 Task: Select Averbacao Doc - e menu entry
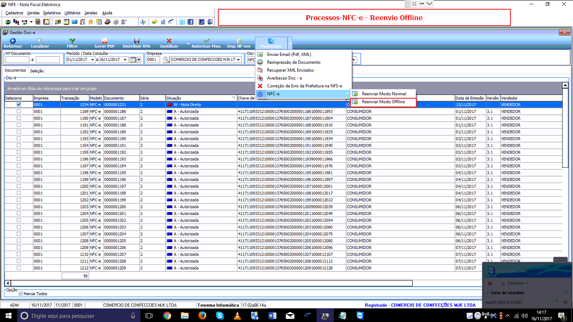point(303,78)
